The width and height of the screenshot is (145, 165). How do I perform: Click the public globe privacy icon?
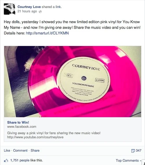(40, 12)
